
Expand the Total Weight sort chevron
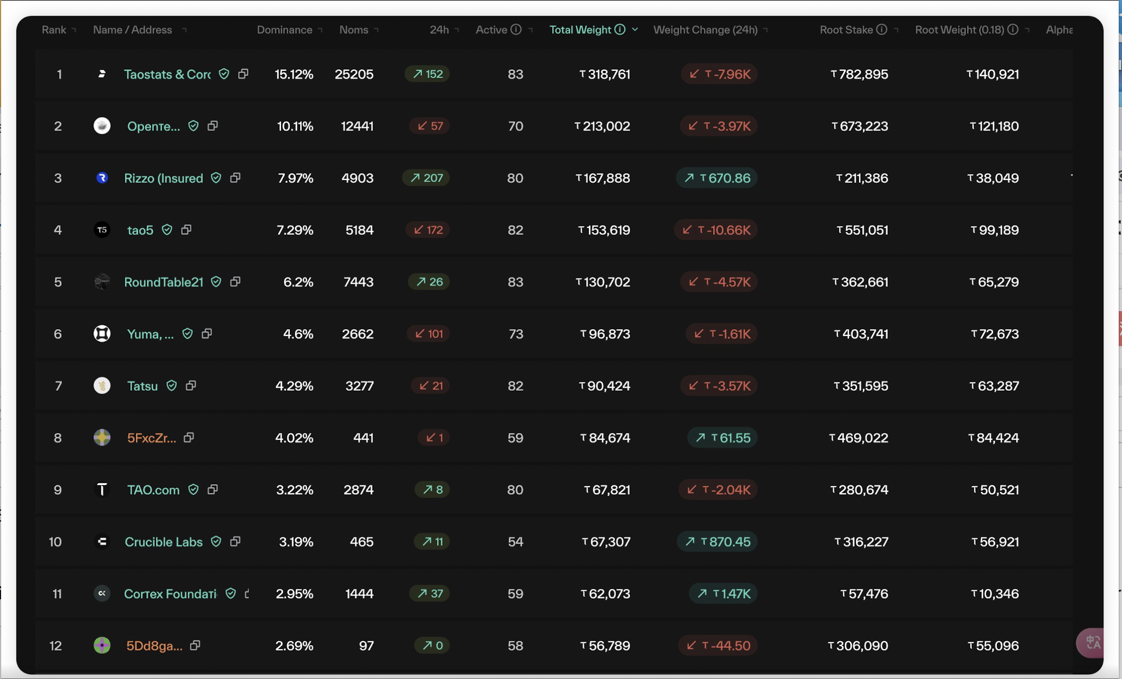click(x=635, y=29)
